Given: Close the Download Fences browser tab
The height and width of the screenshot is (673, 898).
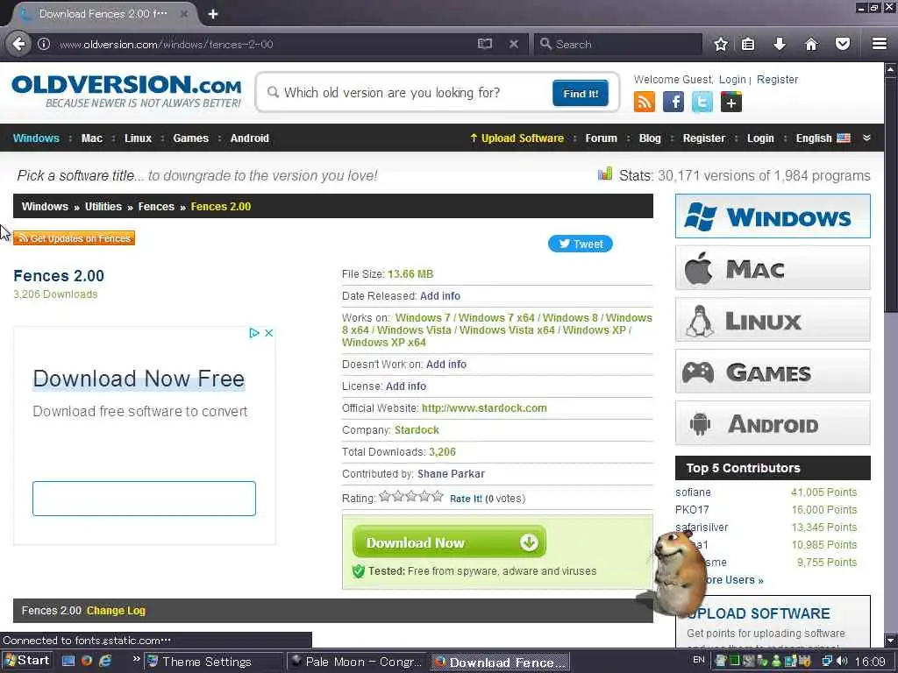Looking at the screenshot, I should coord(184,14).
